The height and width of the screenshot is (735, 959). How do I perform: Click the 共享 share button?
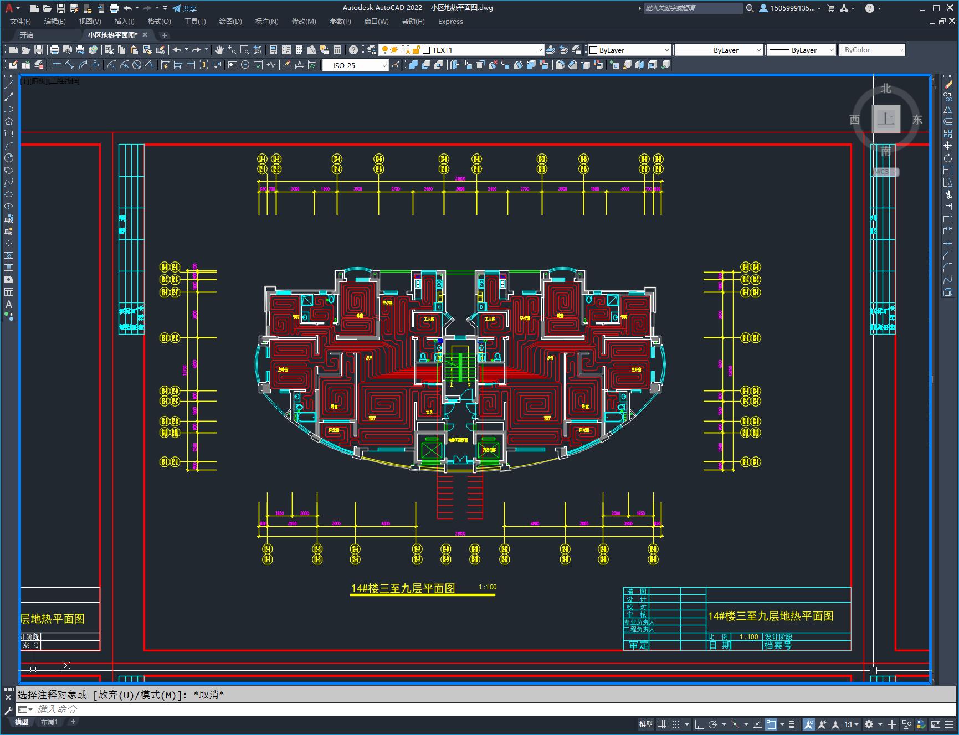[x=184, y=8]
